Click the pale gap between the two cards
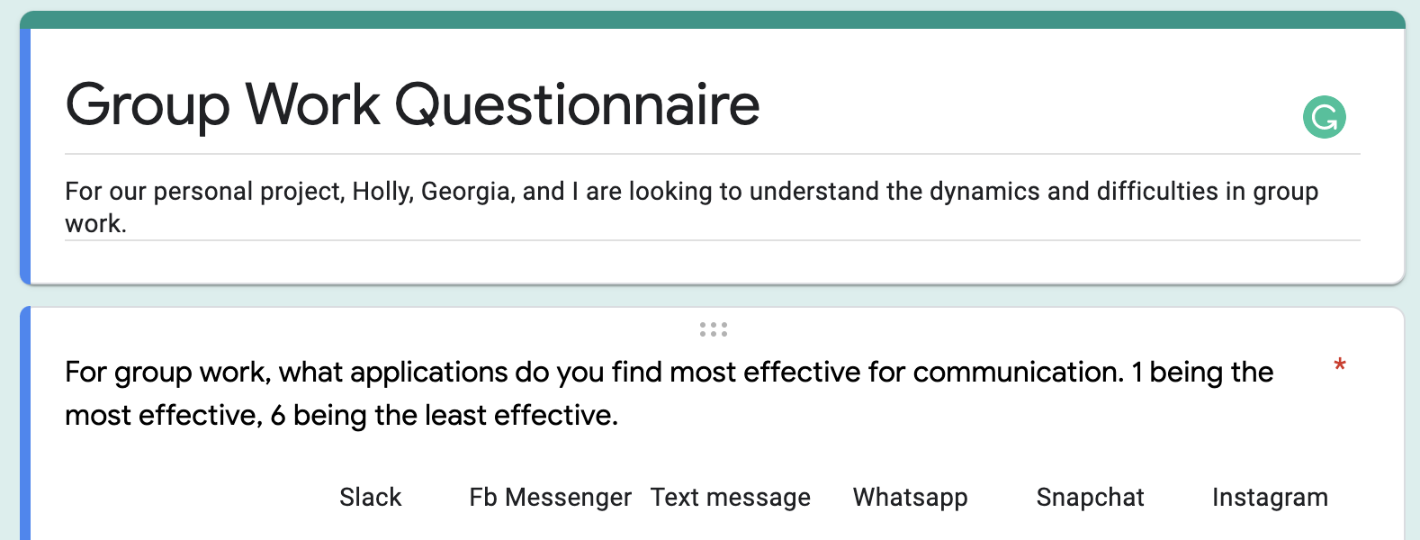This screenshot has width=1420, height=540. point(711,296)
